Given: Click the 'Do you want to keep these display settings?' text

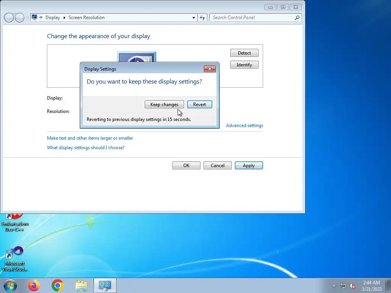Looking at the screenshot, I should pyautogui.click(x=144, y=82).
